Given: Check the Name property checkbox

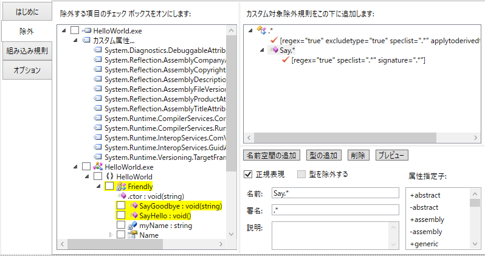Looking at the screenshot, I should (x=120, y=235).
